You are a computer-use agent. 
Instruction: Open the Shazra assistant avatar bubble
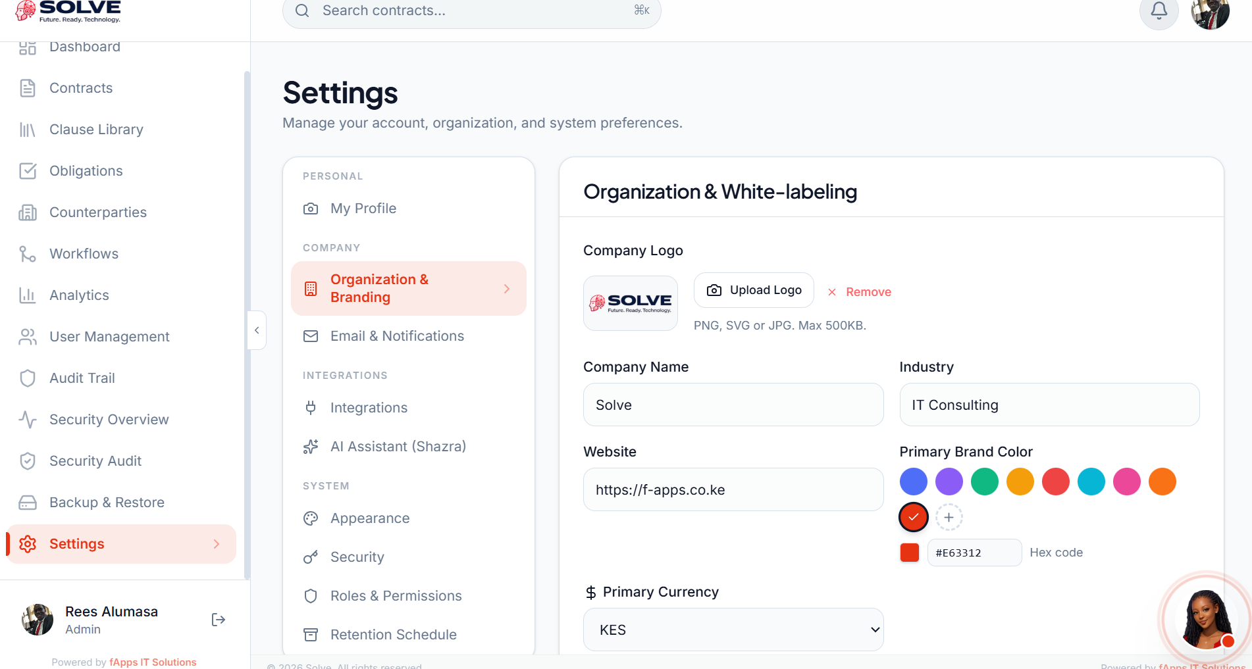click(1205, 619)
